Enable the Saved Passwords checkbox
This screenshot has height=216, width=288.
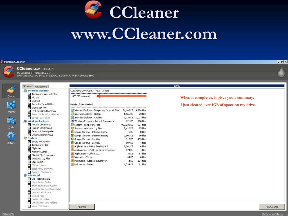(29, 118)
